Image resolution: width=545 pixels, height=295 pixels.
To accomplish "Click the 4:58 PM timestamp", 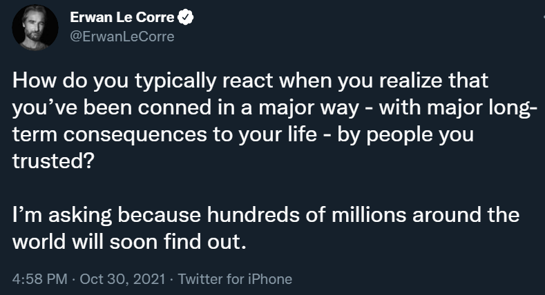I will point(41,279).
